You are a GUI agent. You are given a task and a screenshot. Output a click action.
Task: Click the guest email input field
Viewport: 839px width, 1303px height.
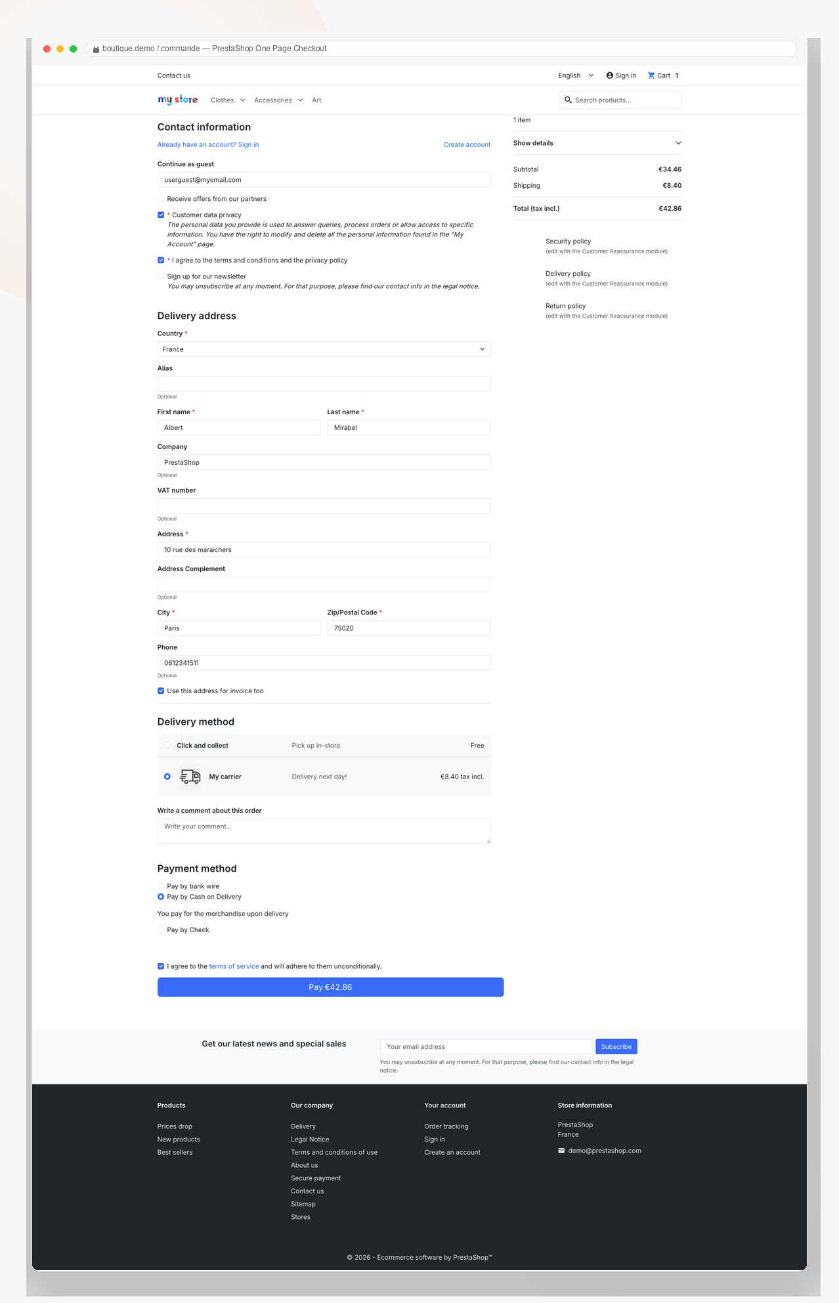click(x=324, y=180)
